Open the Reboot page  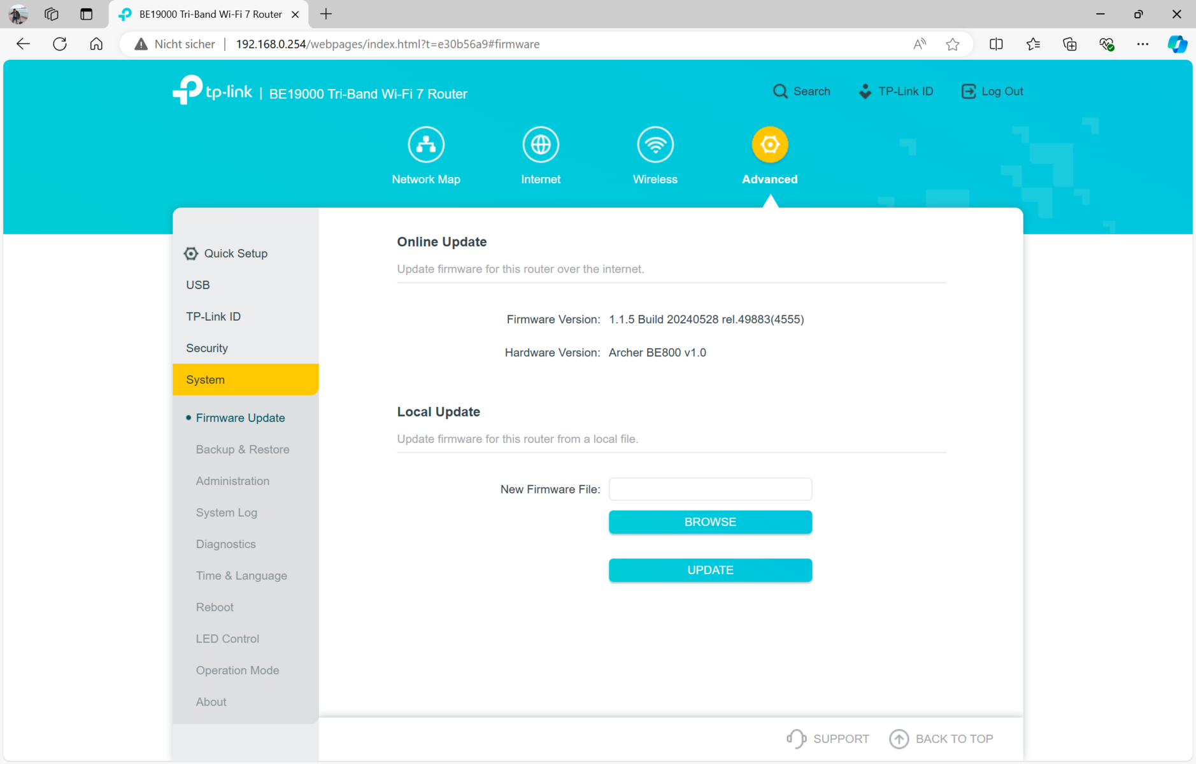point(215,607)
